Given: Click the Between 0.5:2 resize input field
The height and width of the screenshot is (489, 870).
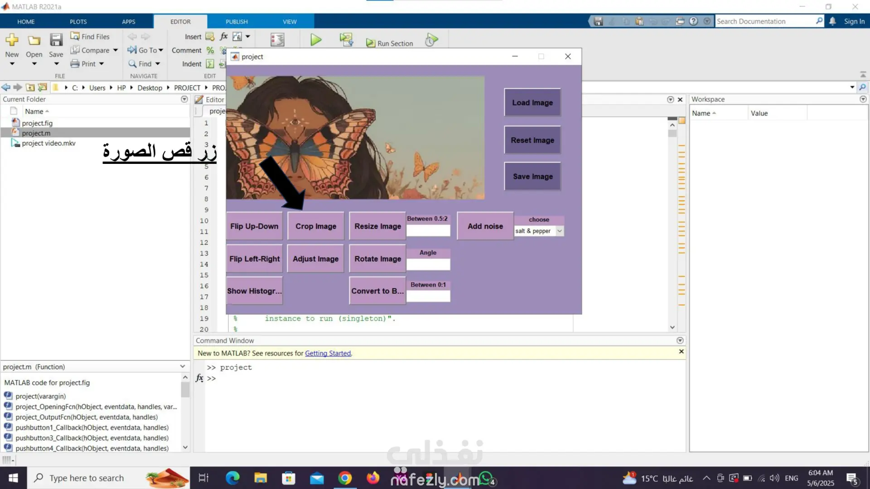Looking at the screenshot, I should [x=428, y=231].
